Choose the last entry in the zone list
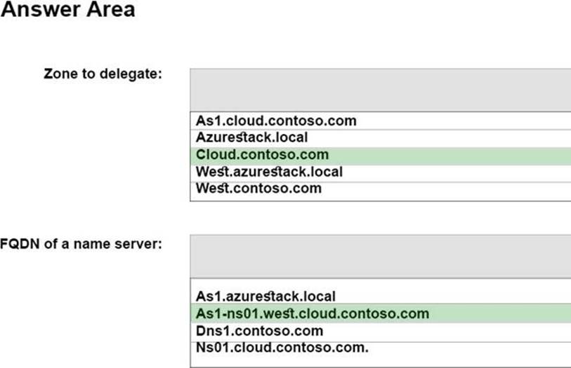This screenshot has width=571, height=368. tap(258, 189)
